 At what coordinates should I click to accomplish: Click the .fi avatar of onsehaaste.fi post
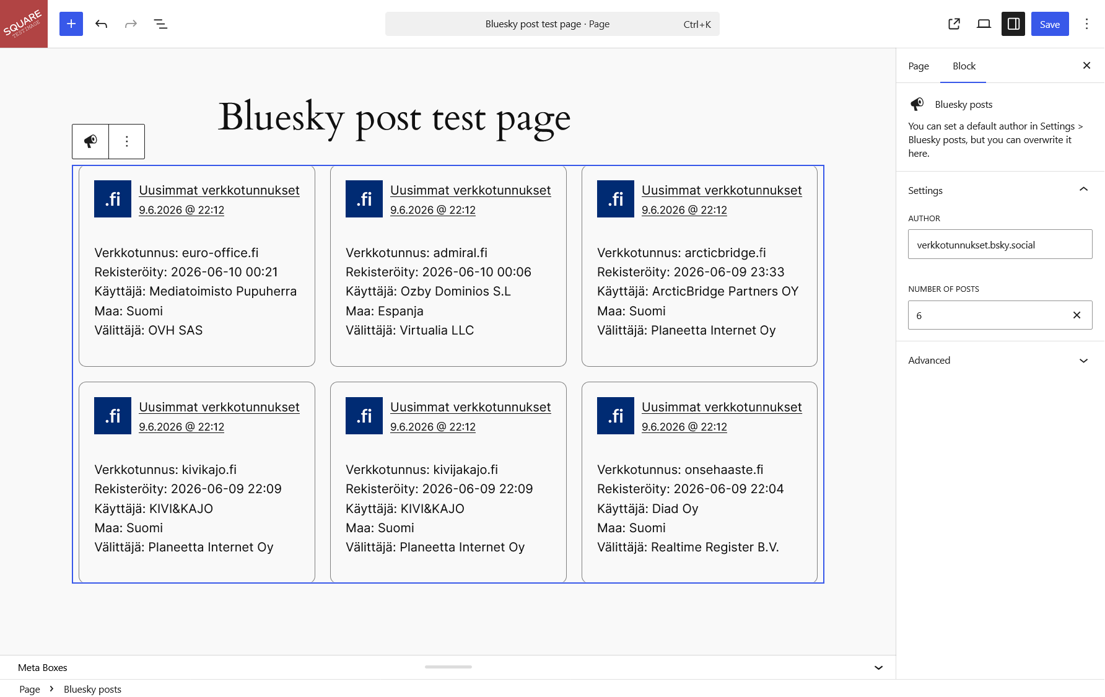[616, 416]
